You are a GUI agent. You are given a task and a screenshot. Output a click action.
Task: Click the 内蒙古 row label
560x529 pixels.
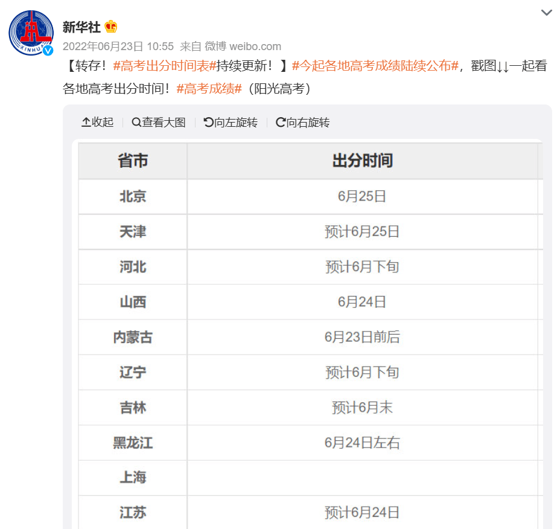pos(133,337)
